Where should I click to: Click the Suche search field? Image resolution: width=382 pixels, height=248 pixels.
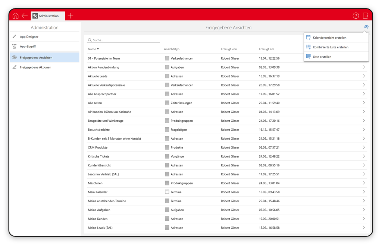(123, 40)
